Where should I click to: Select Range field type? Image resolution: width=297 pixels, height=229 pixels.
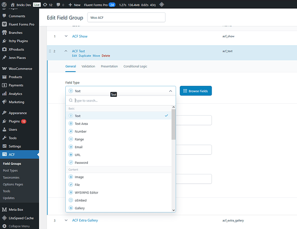pyautogui.click(x=119, y=139)
